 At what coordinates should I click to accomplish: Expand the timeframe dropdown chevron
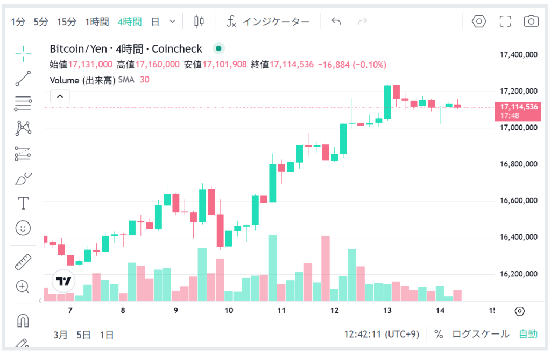click(172, 22)
